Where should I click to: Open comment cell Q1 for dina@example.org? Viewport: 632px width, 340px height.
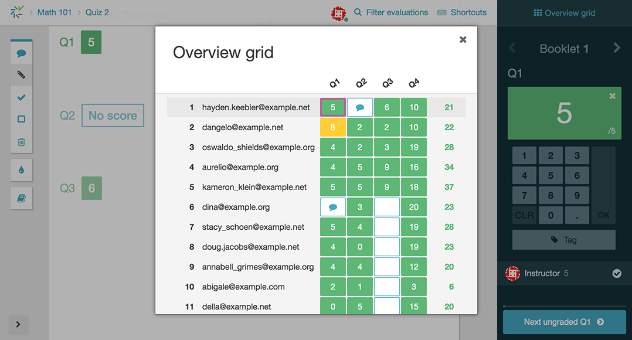pyautogui.click(x=333, y=207)
